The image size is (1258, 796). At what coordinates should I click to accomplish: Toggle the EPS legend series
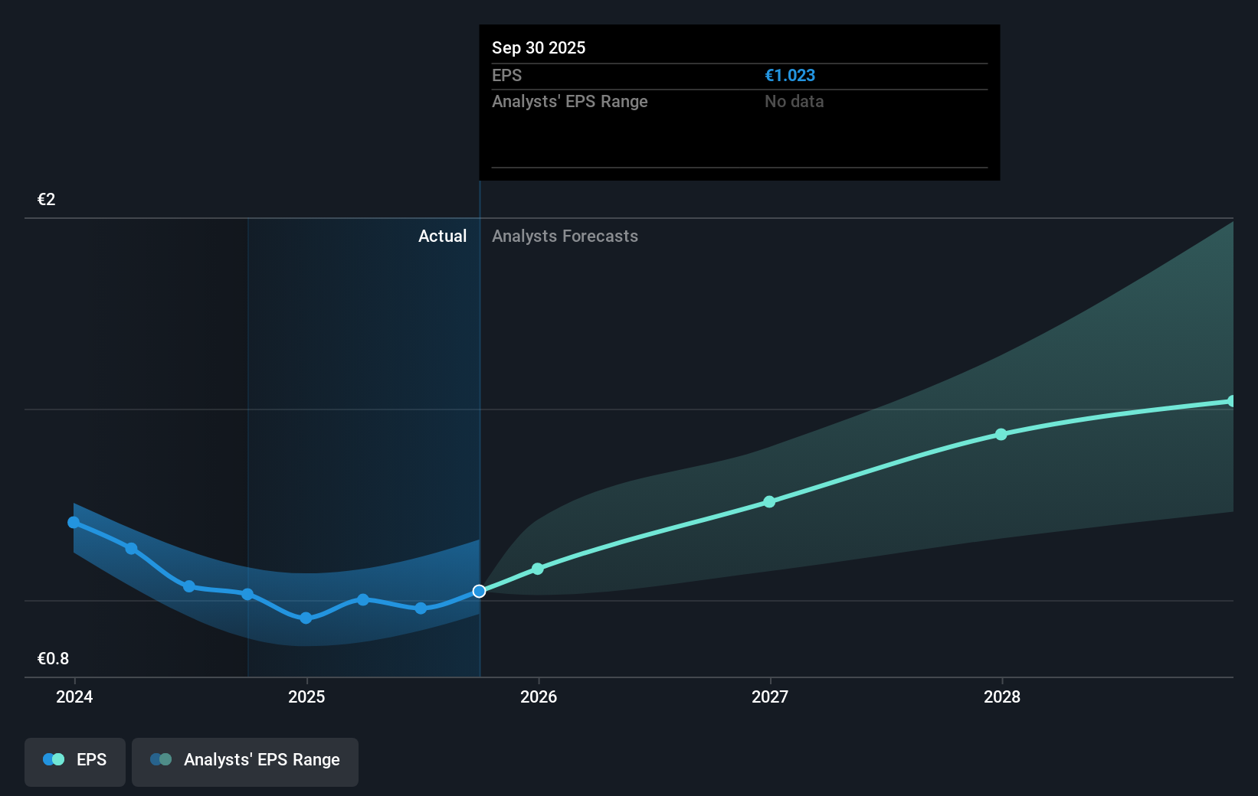pyautogui.click(x=75, y=762)
